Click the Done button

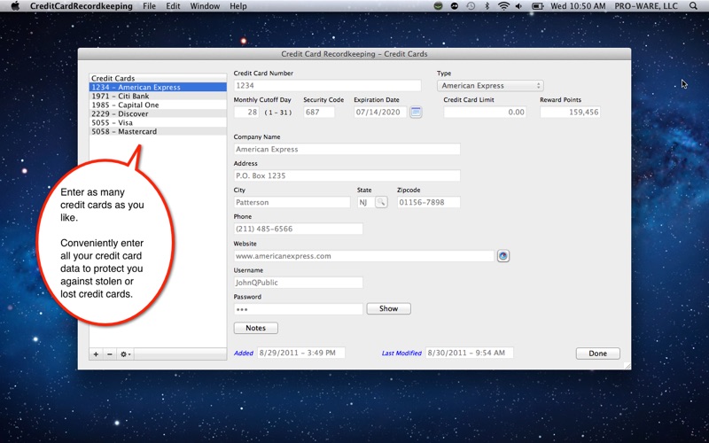597,354
